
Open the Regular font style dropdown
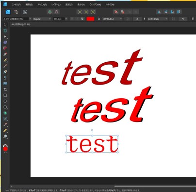pos(50,19)
